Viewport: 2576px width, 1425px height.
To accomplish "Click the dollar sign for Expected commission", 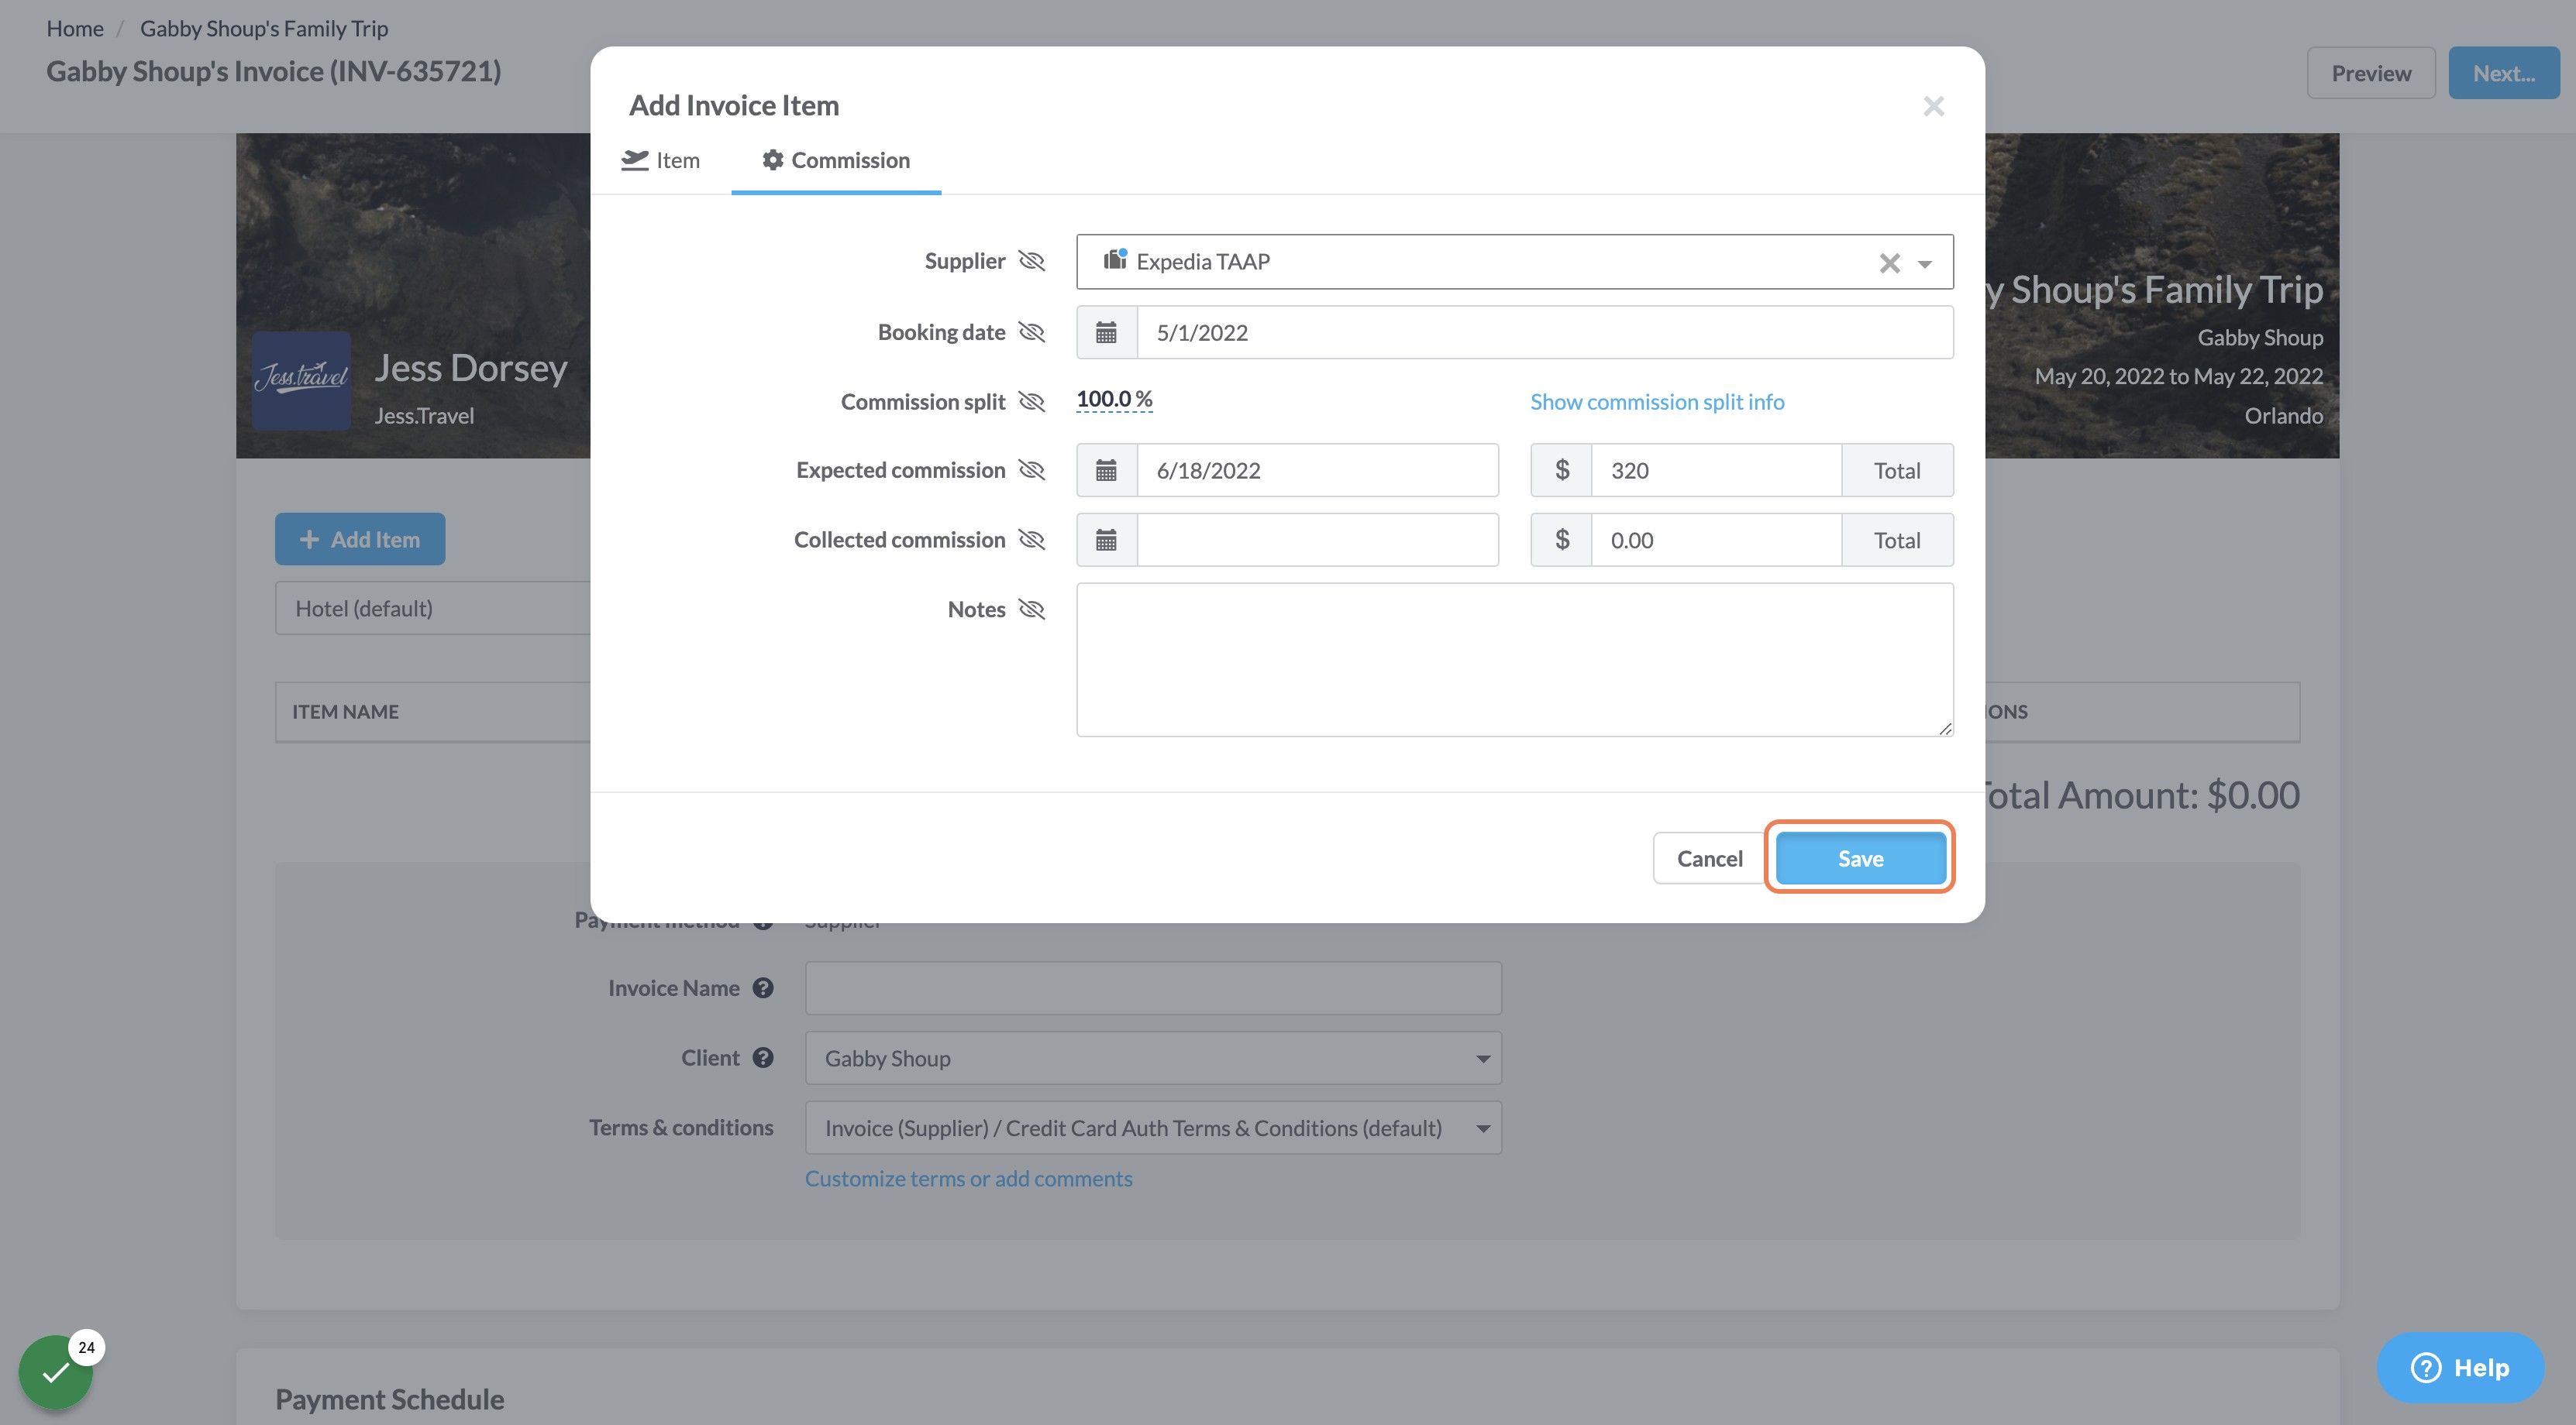I will 1561,471.
